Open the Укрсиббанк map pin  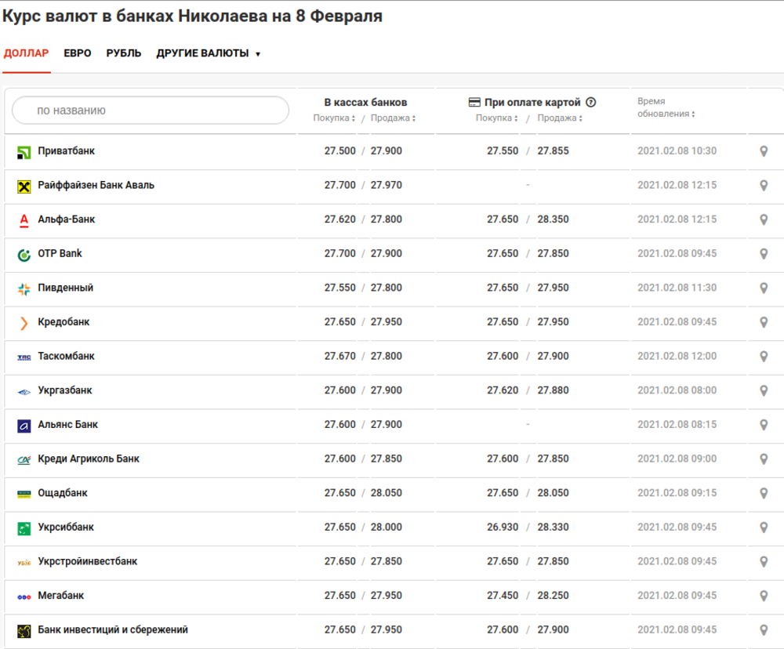764,528
